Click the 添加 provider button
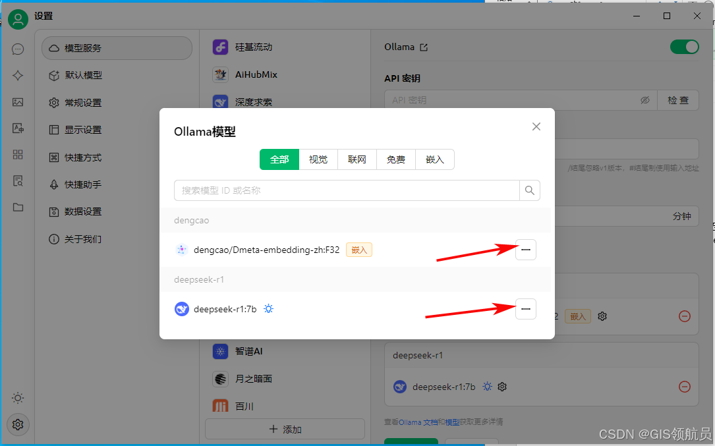Screen dimensions: 715x446 (285, 429)
